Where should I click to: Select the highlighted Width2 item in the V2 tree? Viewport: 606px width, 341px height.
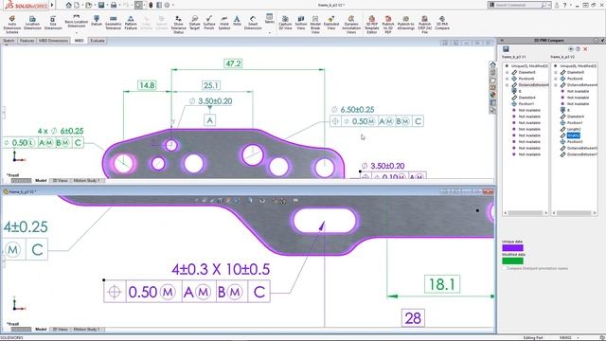[574, 135]
